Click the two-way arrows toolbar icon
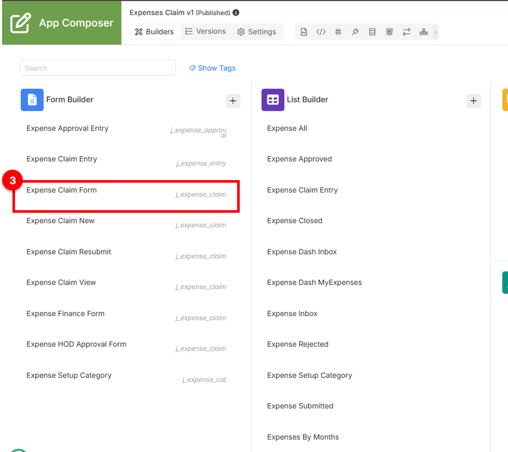The image size is (508, 452). pos(407,32)
